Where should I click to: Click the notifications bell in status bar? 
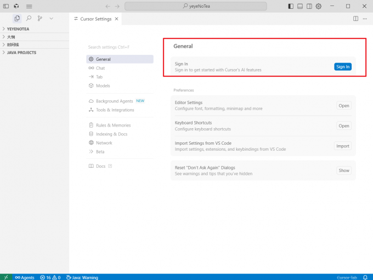point(365,277)
